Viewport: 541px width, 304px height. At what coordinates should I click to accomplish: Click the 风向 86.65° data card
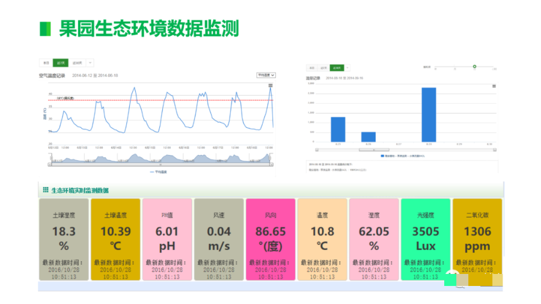tap(270, 239)
